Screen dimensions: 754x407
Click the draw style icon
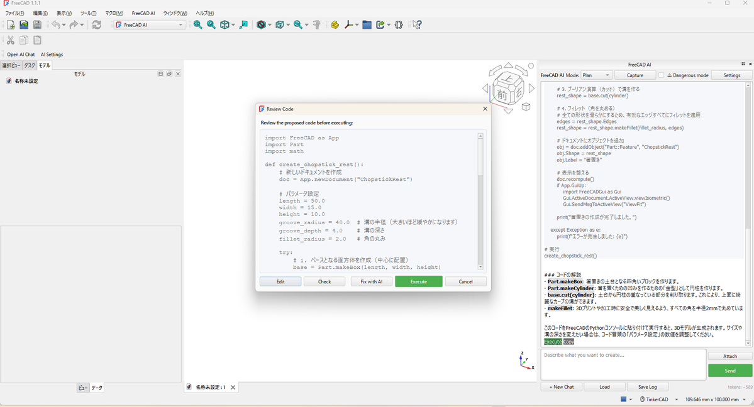point(261,25)
